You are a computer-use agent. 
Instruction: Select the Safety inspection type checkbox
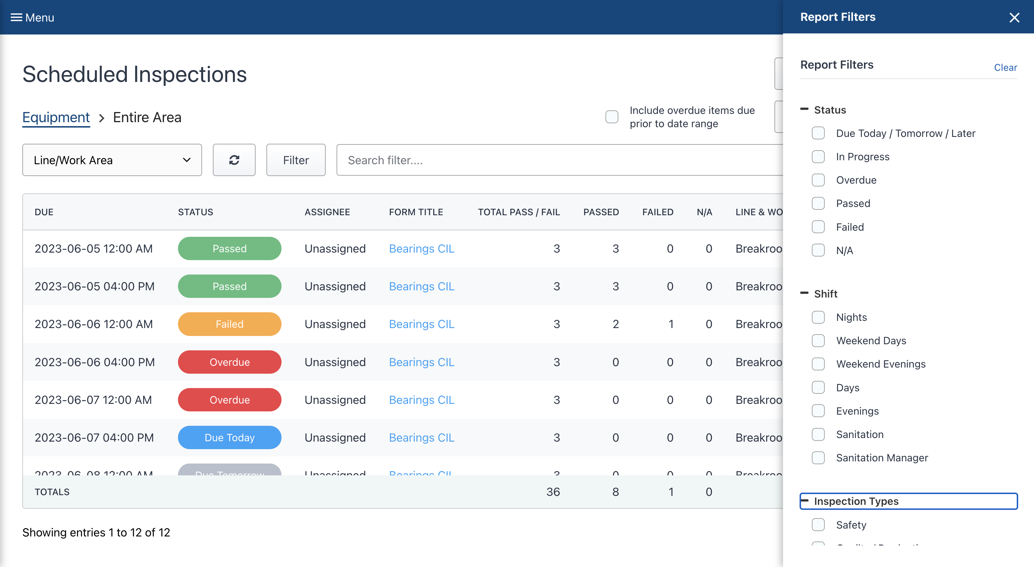[x=818, y=525]
